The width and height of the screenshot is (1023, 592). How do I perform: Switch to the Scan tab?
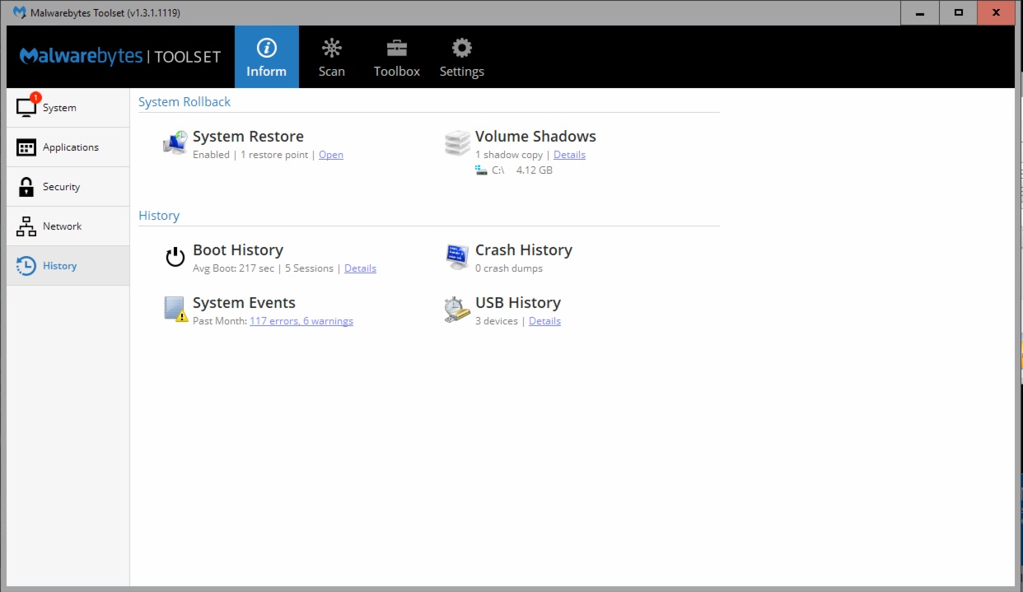click(x=332, y=57)
